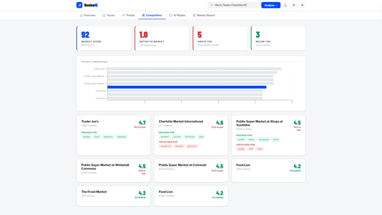Open Publix Super Market at Cotswold card

coord(182,165)
